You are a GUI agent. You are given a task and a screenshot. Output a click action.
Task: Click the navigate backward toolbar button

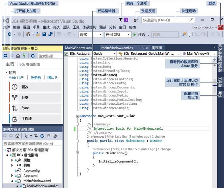pos(9,34)
